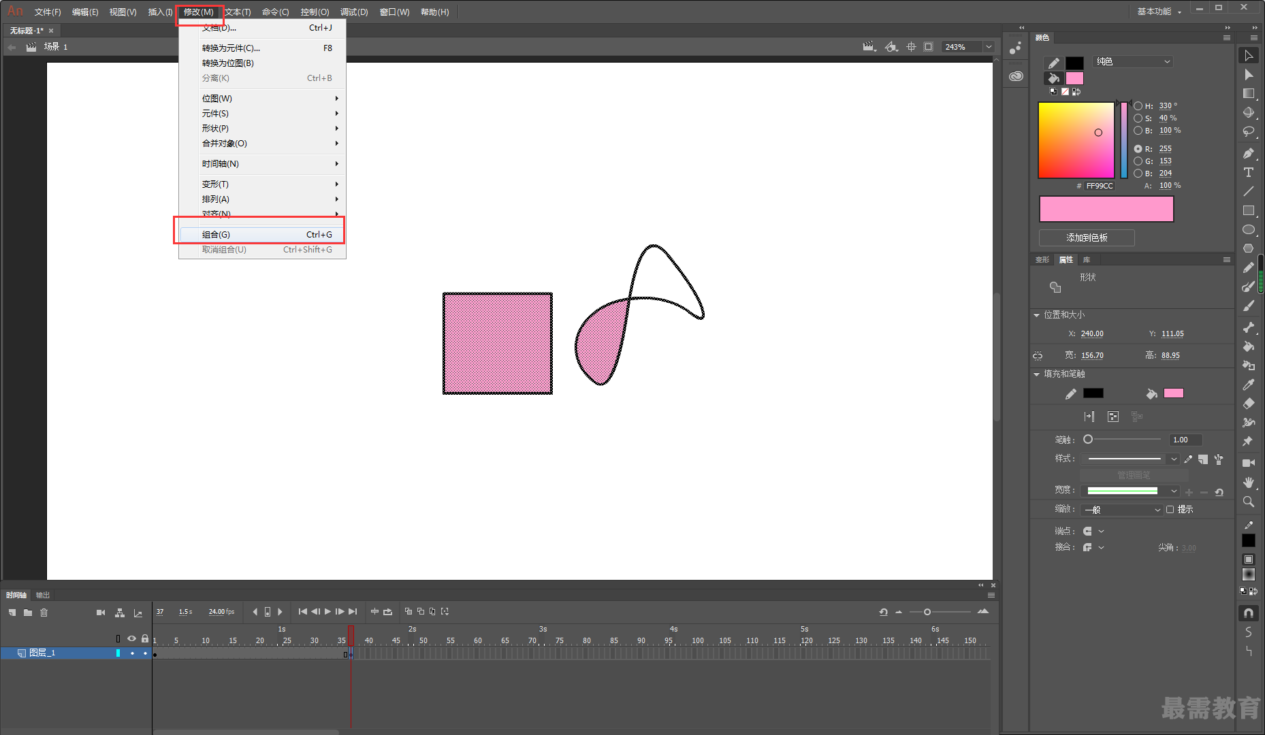Select the Lasso tool
The image size is (1265, 735).
(1248, 131)
